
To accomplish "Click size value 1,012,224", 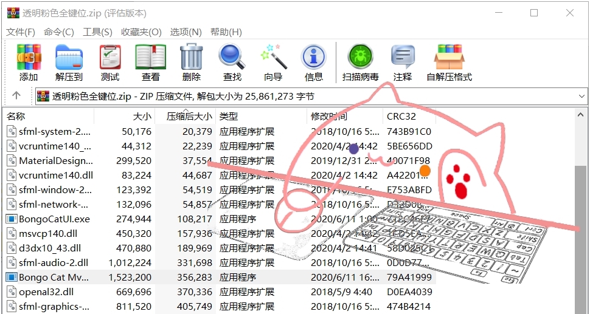I will [x=130, y=262].
